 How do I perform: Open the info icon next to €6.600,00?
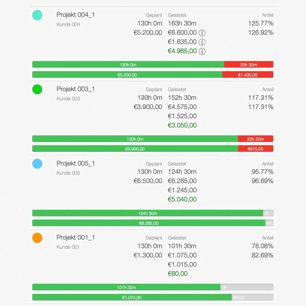(202, 33)
